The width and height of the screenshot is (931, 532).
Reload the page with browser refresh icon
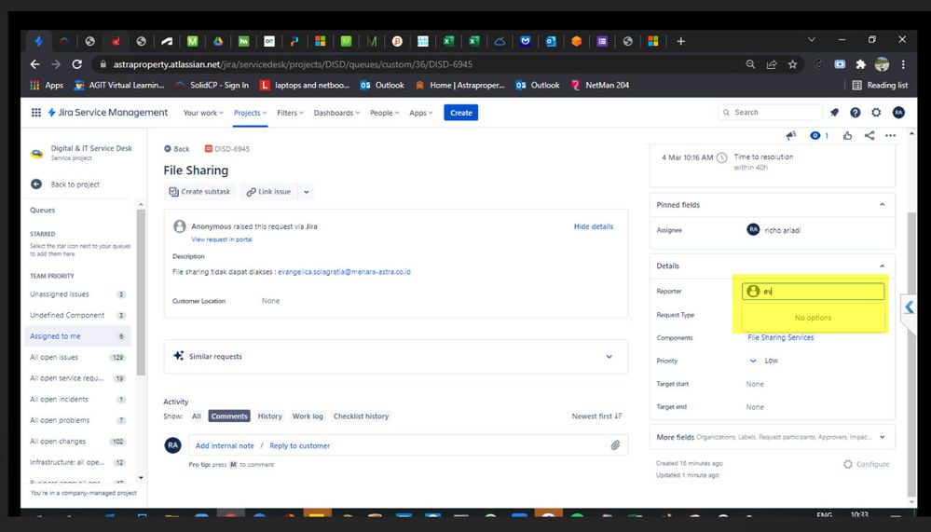[x=76, y=64]
